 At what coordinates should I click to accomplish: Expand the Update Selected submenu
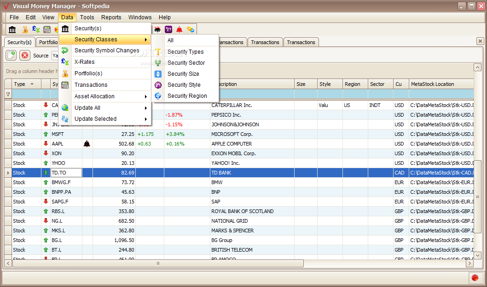[x=105, y=119]
